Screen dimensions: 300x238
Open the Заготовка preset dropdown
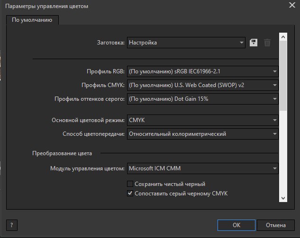point(186,43)
